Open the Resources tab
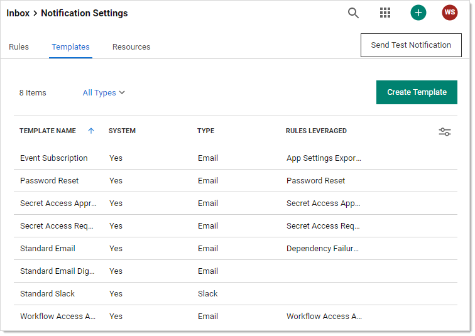 (x=131, y=47)
